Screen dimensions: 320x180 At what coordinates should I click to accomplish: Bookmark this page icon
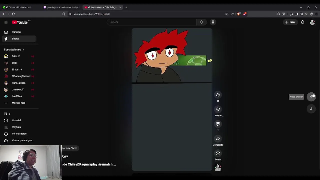pyautogui.click(x=63, y=14)
